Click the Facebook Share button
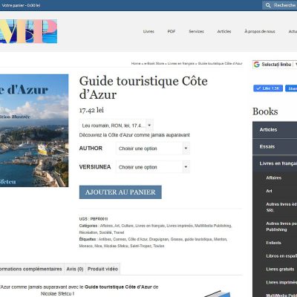Viewport: 297px width, 297px height. coord(291,88)
